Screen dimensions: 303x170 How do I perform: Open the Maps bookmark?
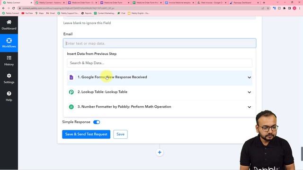point(39,13)
